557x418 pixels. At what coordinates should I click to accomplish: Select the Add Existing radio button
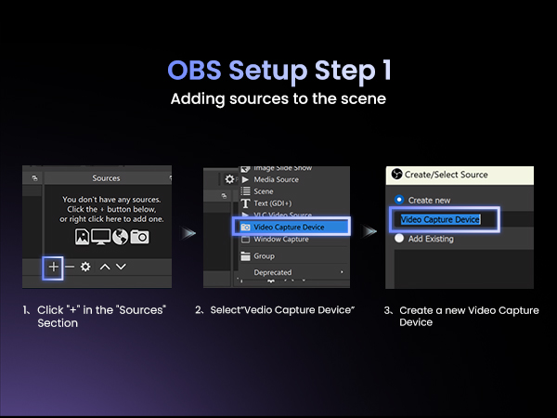point(400,238)
